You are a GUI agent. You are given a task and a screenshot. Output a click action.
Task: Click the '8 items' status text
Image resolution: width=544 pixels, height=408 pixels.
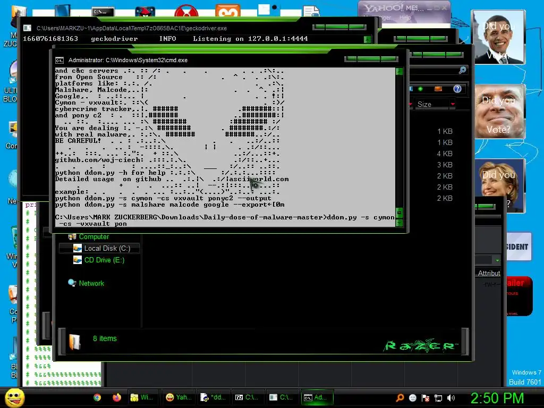(105, 338)
